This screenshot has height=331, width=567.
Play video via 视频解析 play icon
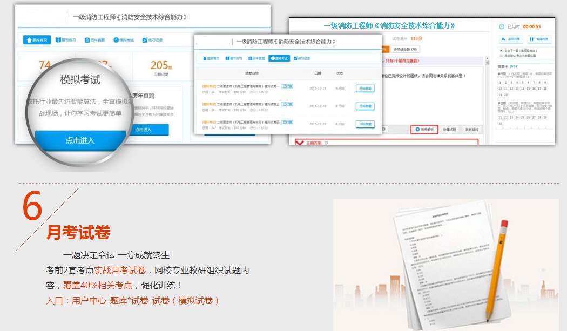click(x=417, y=130)
